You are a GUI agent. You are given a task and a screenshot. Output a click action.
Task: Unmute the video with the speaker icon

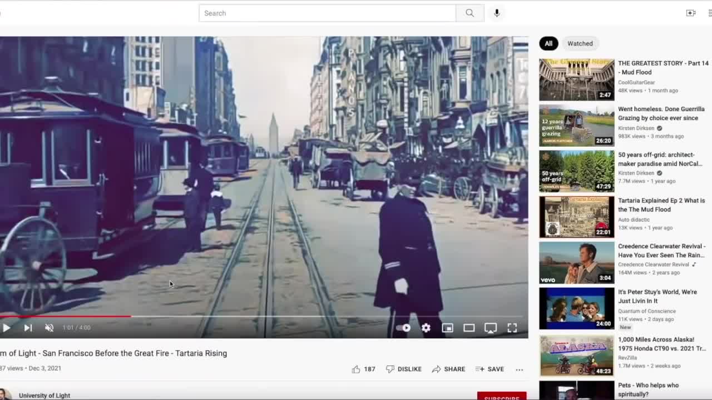point(49,328)
